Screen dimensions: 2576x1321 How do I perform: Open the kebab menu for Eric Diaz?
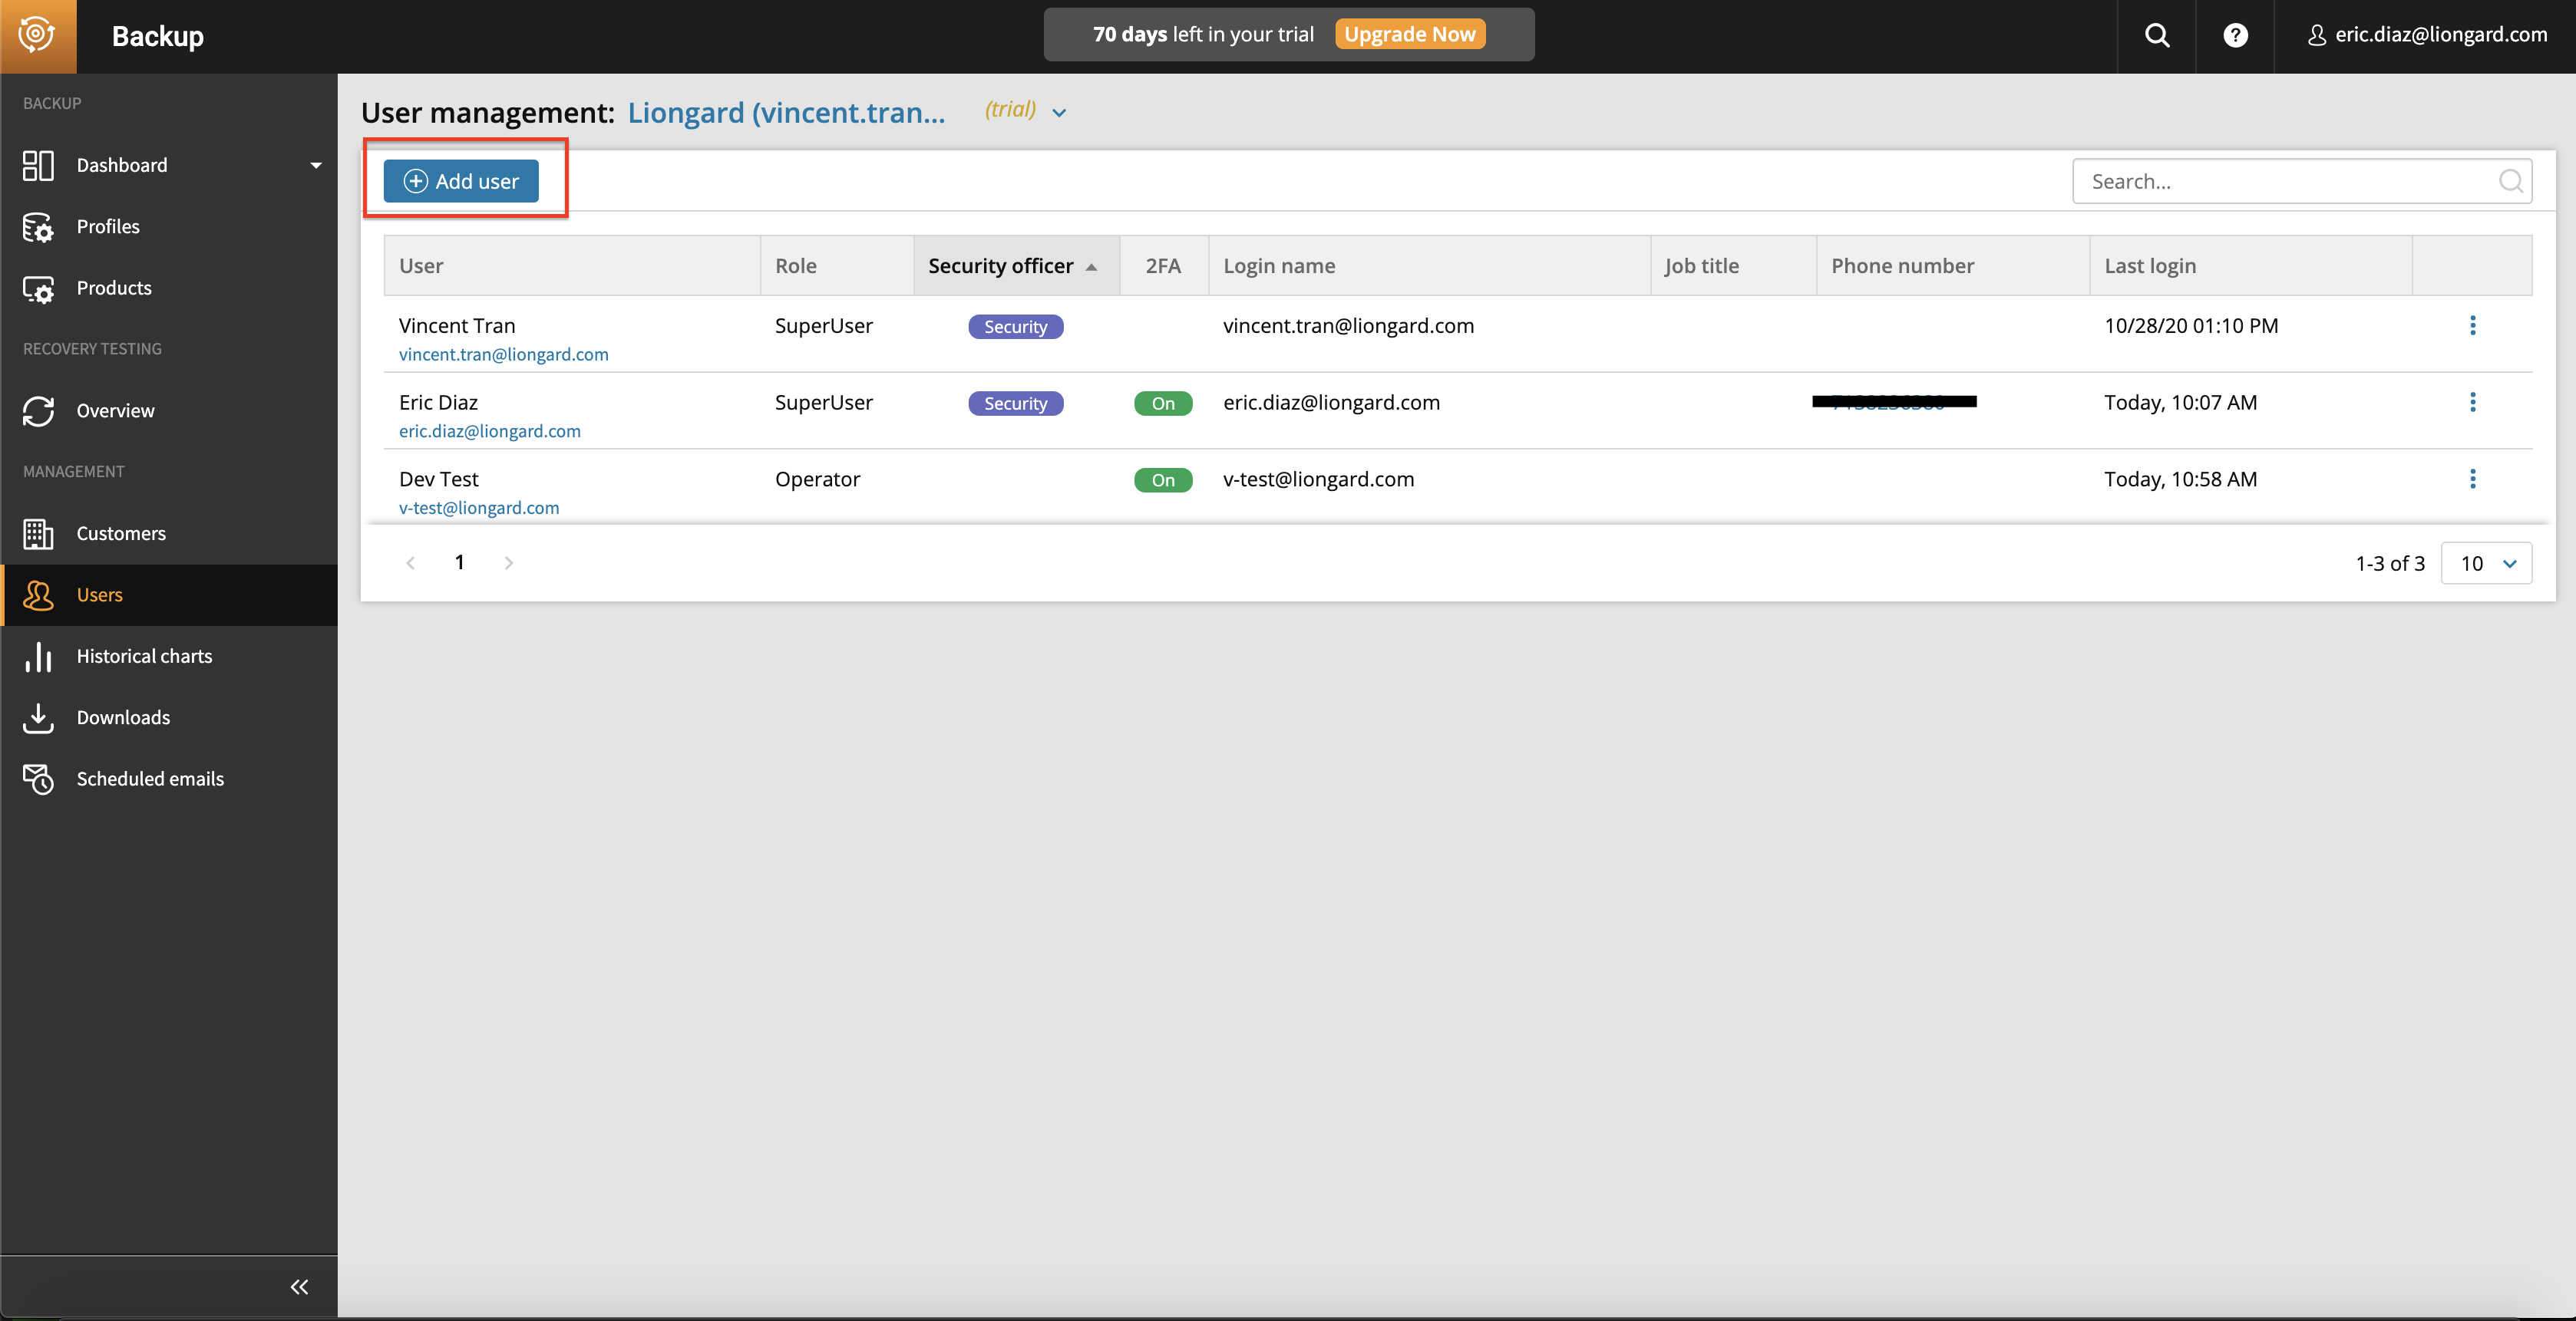tap(2472, 403)
